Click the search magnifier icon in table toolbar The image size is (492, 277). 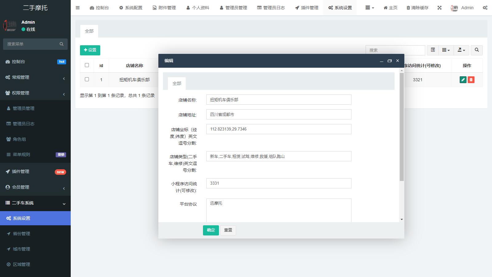[x=476, y=50]
